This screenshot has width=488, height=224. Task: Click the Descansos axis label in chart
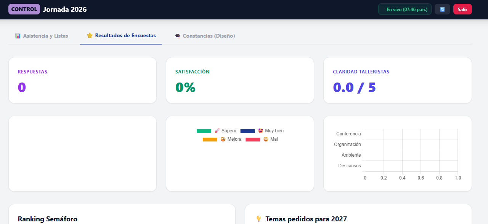point(350,166)
